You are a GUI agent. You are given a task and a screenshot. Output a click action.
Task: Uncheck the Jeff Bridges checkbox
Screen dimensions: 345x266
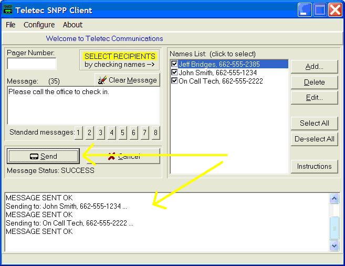(x=174, y=64)
